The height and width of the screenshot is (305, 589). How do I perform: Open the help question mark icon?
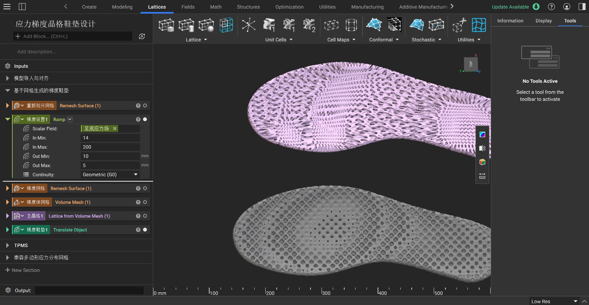click(x=551, y=7)
